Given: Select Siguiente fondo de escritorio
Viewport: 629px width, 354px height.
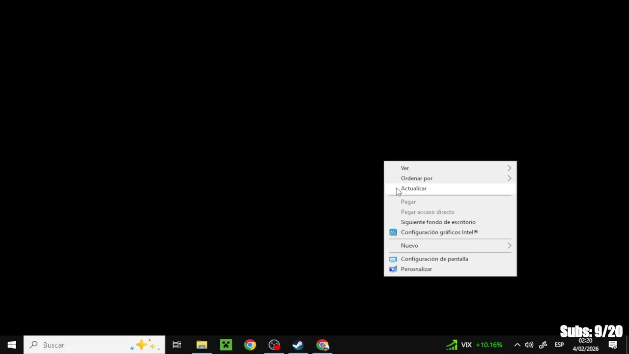Looking at the screenshot, I should click(450, 222).
